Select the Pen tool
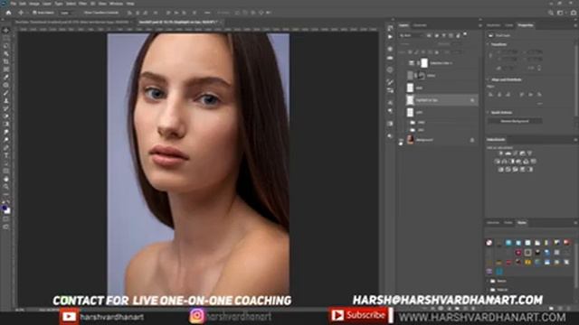 click(6, 147)
